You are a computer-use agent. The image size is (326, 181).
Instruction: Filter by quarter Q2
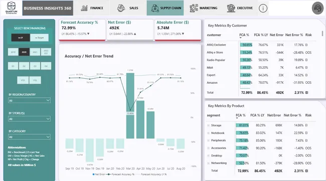click(x=24, y=66)
